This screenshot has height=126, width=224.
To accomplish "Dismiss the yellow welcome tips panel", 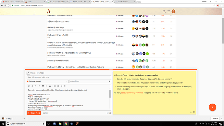I will click(x=194, y=112).
